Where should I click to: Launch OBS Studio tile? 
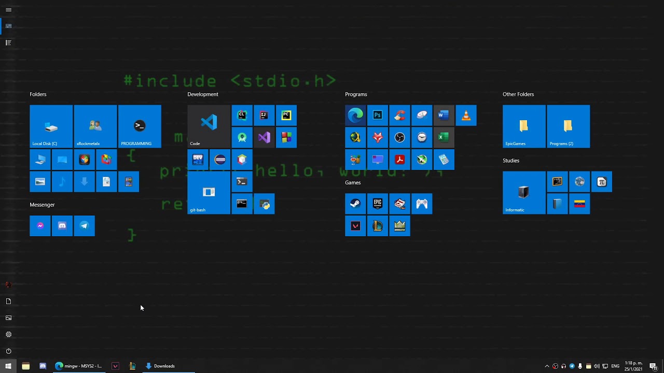coord(399,137)
